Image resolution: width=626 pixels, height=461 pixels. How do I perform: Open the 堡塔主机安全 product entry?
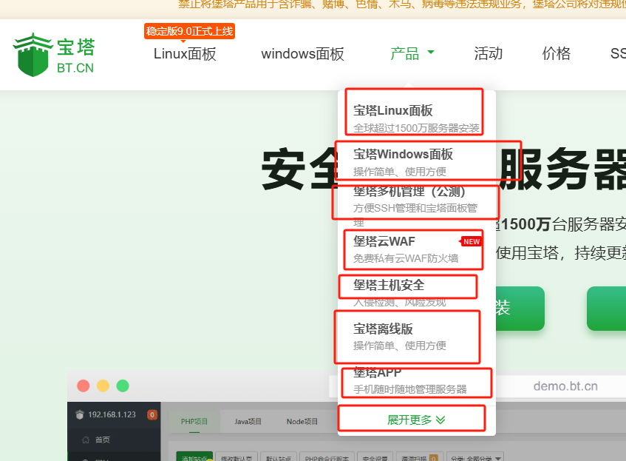pyautogui.click(x=389, y=285)
